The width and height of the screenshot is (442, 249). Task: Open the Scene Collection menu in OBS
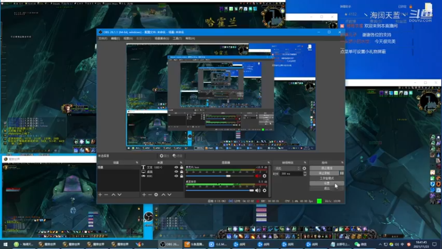tap(162, 38)
